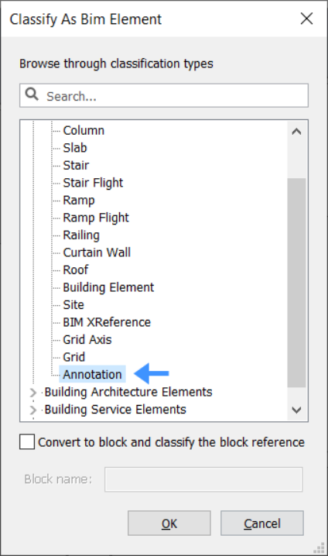Cancel the classification dialog
The image size is (328, 556).
(262, 523)
